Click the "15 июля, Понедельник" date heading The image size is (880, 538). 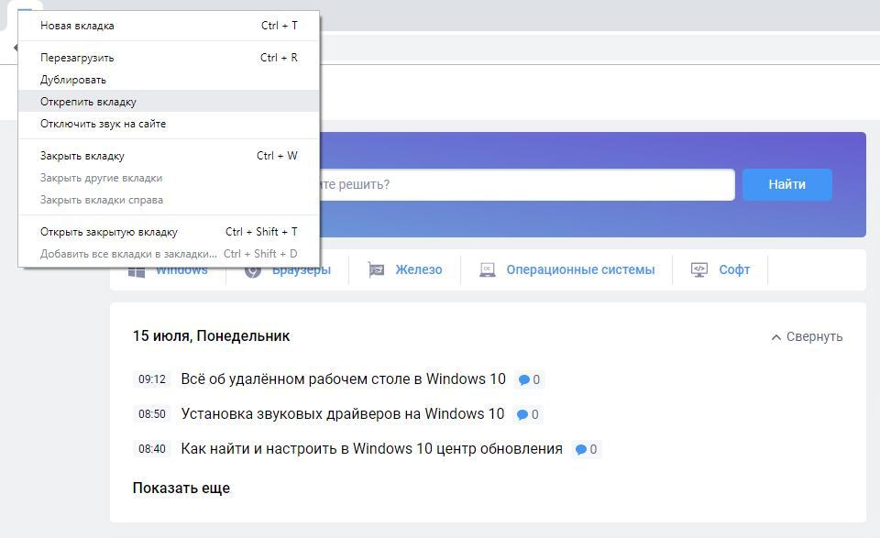coord(211,336)
